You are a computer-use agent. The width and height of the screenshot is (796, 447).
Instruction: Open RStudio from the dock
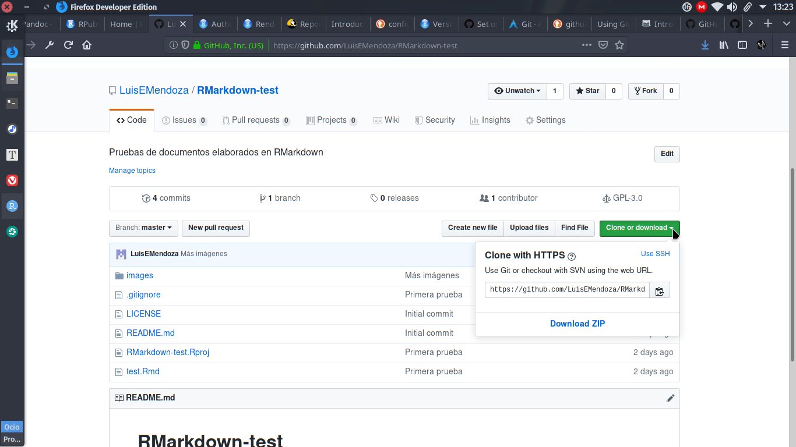pyautogui.click(x=12, y=206)
